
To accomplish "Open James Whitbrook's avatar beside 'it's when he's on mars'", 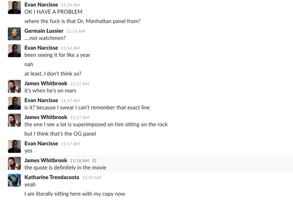I will click(14, 86).
